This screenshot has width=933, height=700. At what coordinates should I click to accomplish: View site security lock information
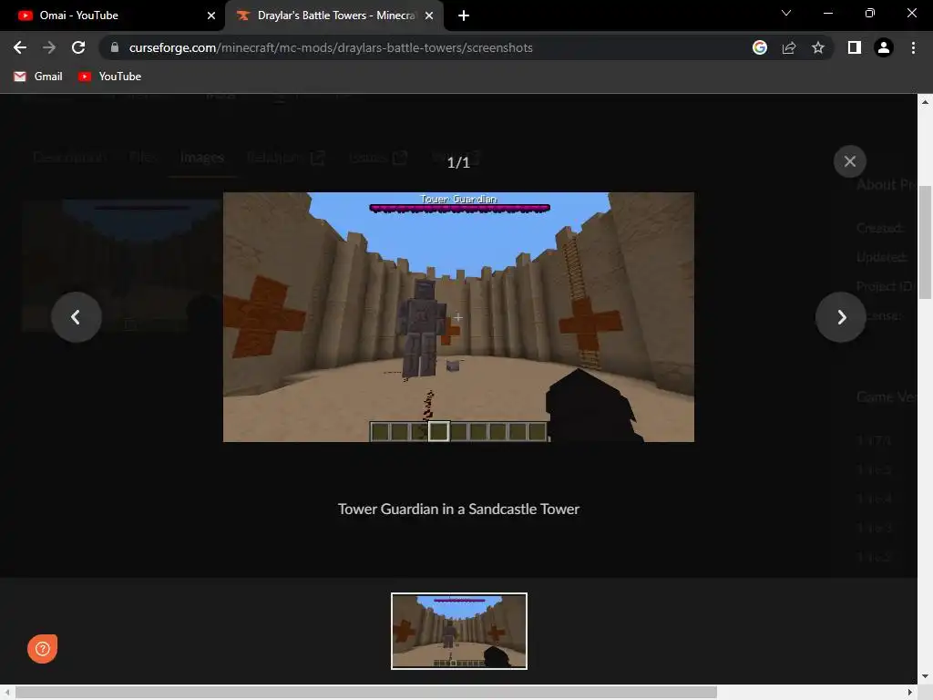pyautogui.click(x=114, y=47)
